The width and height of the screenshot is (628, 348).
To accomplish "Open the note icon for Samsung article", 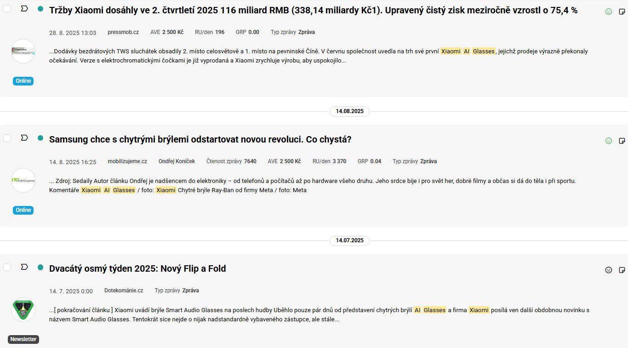I will point(622,141).
